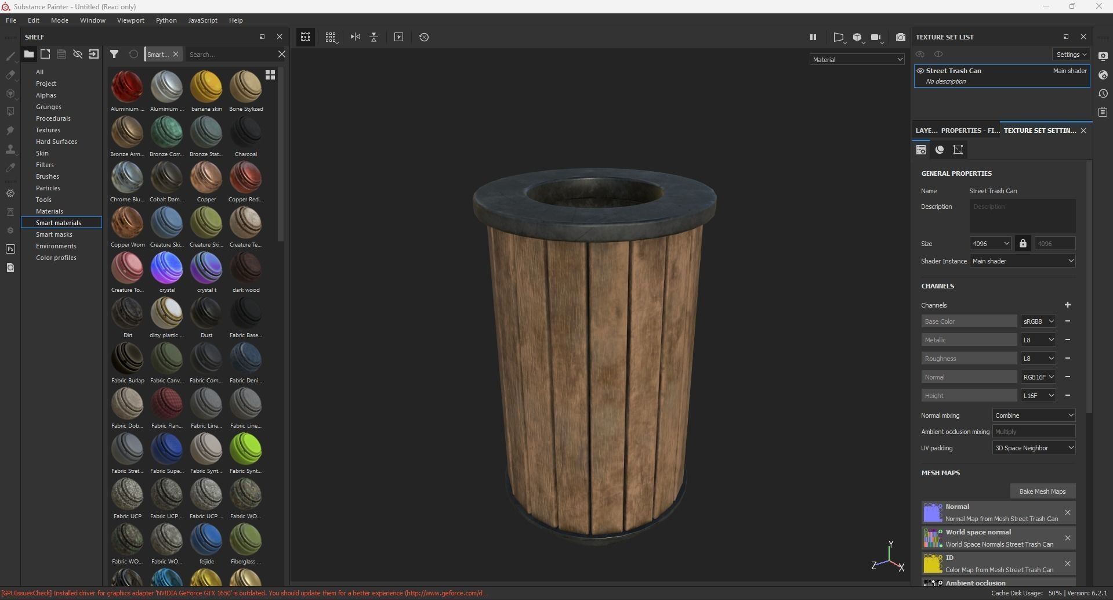Image resolution: width=1113 pixels, height=600 pixels.
Task: Open the history icon on right dock
Action: 1103,93
